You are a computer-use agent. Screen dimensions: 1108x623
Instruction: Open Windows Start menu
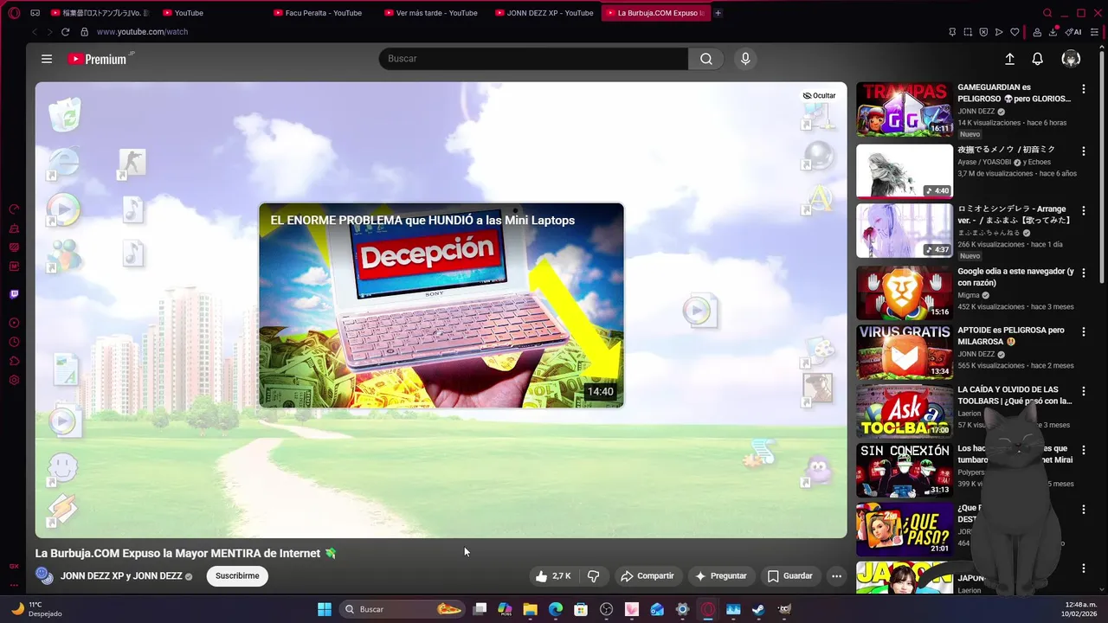tap(325, 609)
